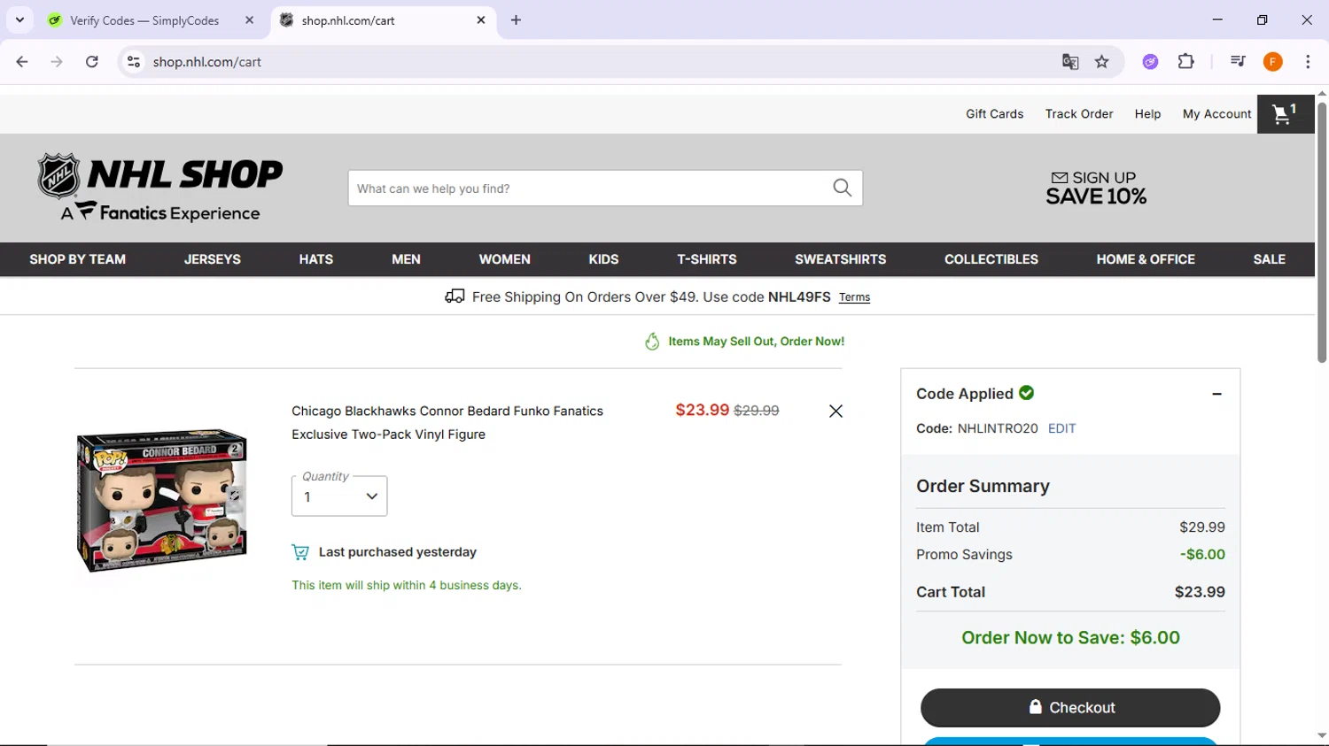The image size is (1329, 746).
Task: Bookmark this page with the star icon
Action: [x=1101, y=62]
